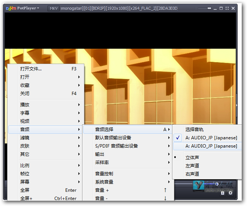Open the control panel gear icon
247x206 pixels.
point(231,193)
